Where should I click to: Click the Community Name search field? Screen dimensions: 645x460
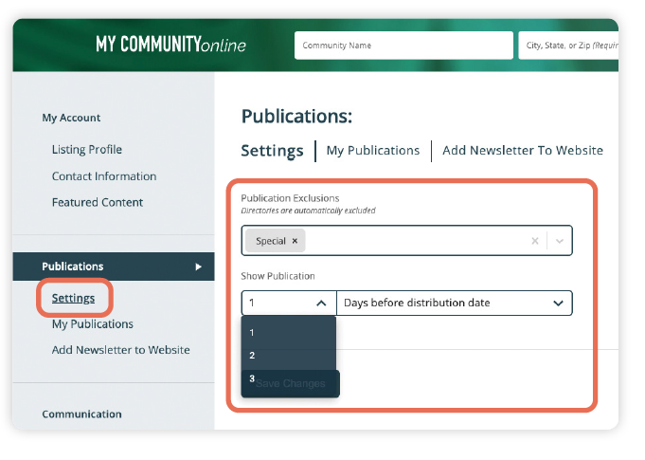click(x=402, y=46)
